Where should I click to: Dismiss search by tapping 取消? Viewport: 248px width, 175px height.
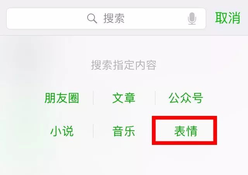228,18
